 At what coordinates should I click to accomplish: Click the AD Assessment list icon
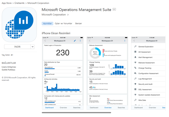coord(135,51)
